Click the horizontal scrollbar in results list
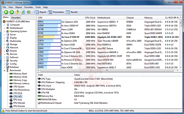The width and height of the screenshot is (184, 114). [x=107, y=71]
